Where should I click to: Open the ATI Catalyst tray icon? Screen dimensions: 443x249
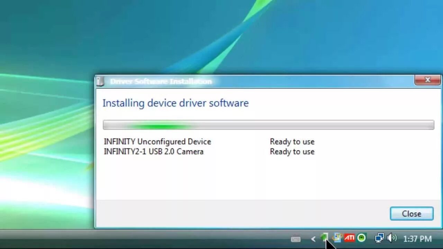(349, 238)
